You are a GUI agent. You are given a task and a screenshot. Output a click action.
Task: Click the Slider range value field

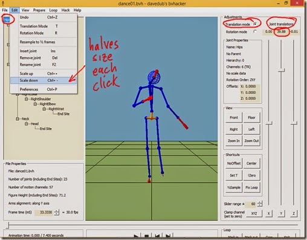point(251,204)
